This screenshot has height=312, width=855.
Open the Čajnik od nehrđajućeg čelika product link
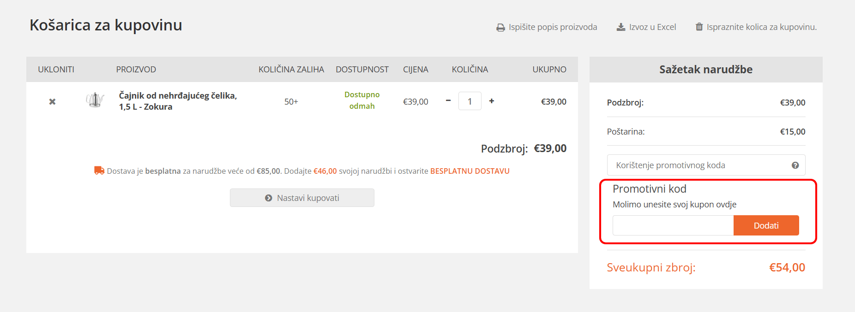[177, 101]
